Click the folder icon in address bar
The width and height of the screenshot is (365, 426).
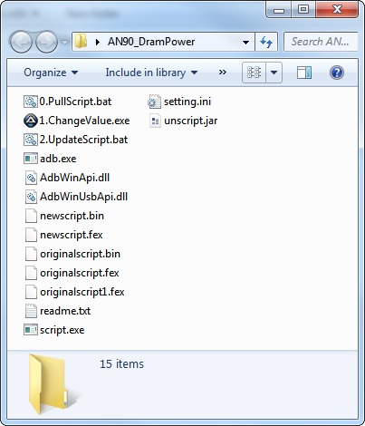click(81, 41)
